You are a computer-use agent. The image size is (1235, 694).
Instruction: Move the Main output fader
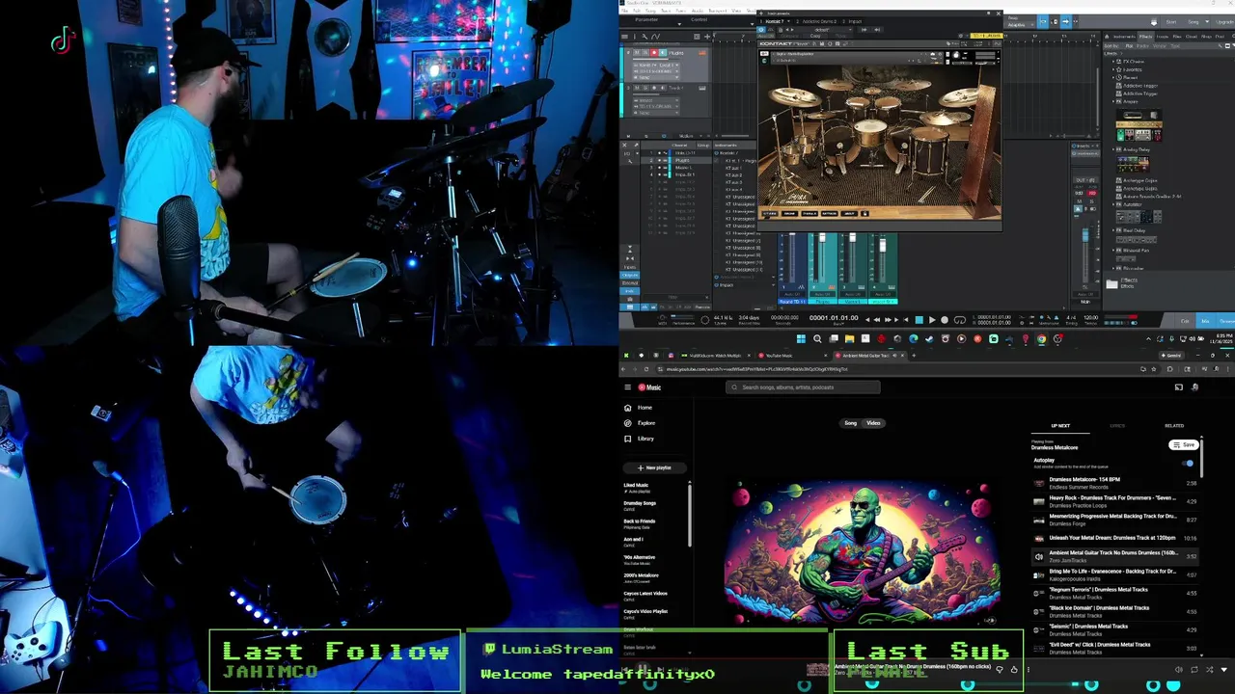pos(1085,235)
